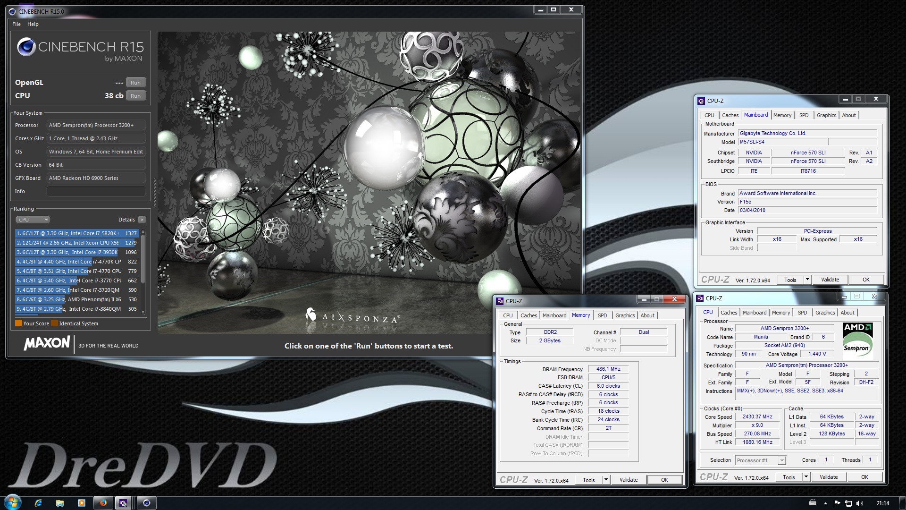Open the Processor #1 selection dropdown
Screen dimensions: 906x510
coord(760,460)
